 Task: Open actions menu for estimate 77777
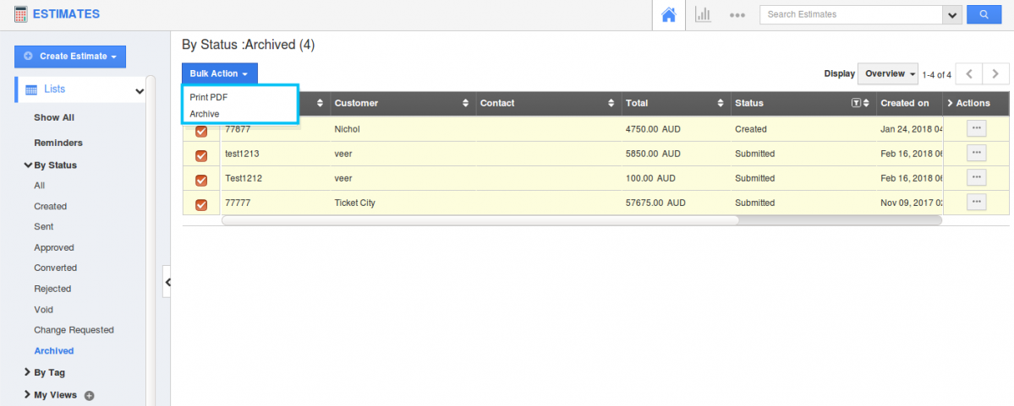pyautogui.click(x=977, y=202)
